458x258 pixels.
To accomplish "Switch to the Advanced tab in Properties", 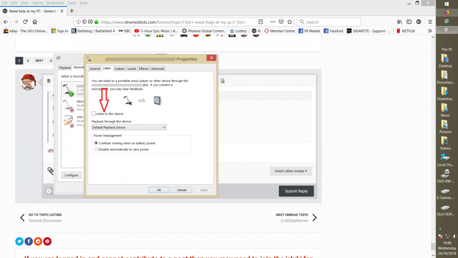I will 158,69.
